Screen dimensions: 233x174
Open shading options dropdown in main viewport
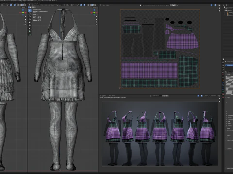[97, 5]
